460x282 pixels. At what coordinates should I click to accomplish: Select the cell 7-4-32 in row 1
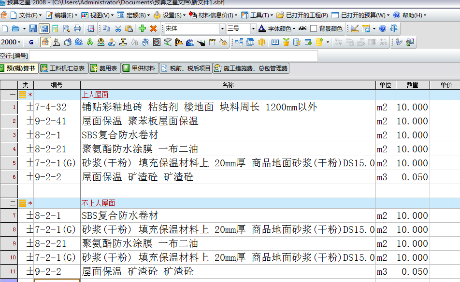[x=57, y=107]
